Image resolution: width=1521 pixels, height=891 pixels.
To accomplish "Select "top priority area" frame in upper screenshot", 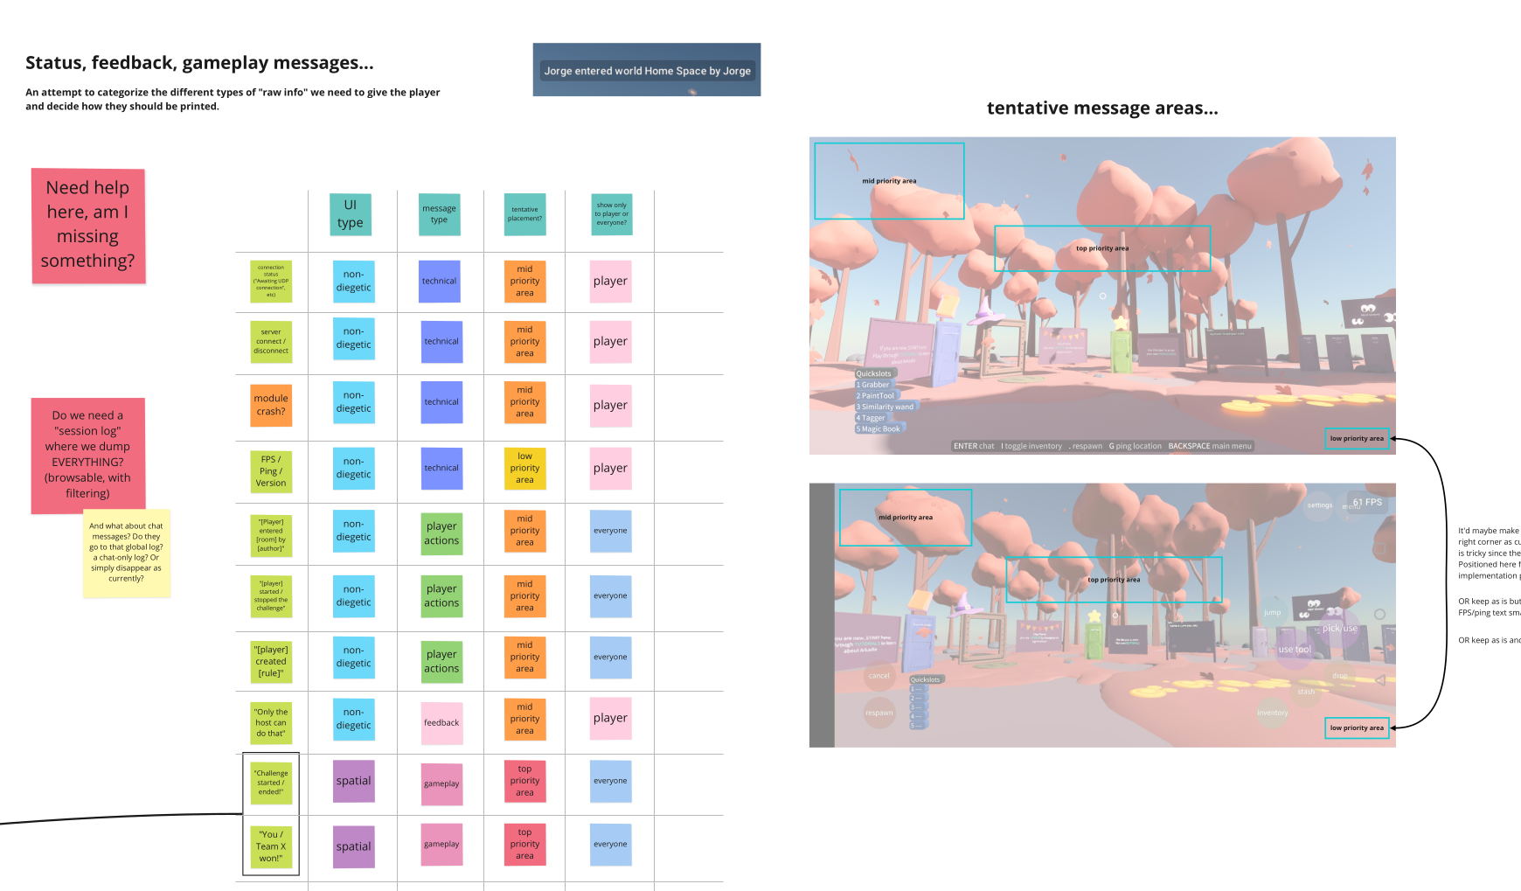I will 1102,248.
